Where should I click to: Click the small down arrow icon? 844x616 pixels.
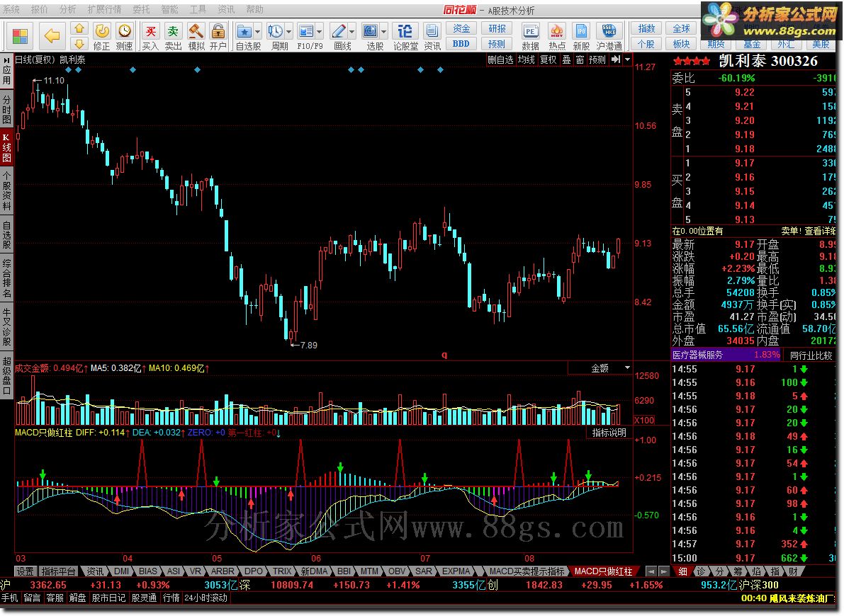(79, 44)
